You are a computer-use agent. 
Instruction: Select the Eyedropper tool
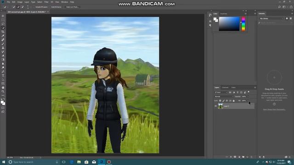[3, 36]
